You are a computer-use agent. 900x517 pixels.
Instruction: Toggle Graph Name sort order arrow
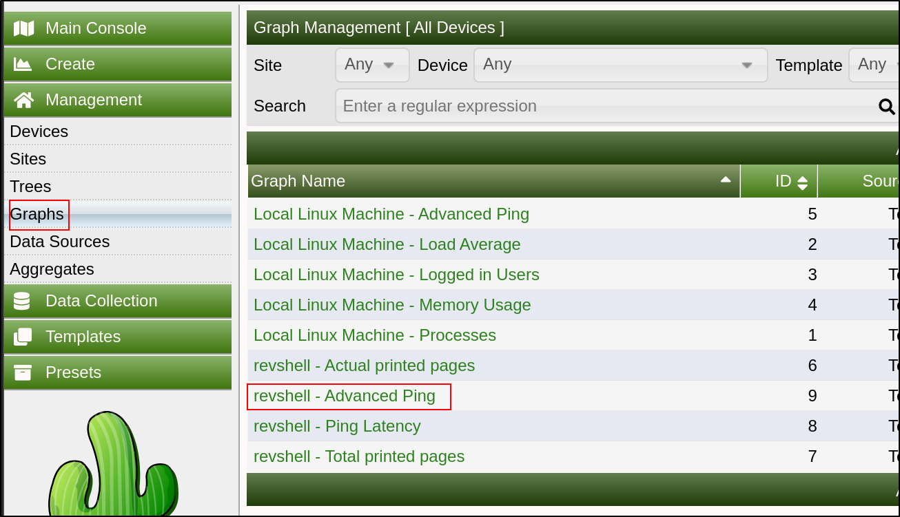click(x=725, y=180)
